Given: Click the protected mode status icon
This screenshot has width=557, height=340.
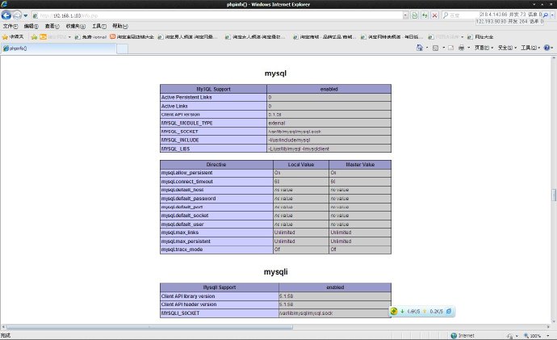Looking at the screenshot, I should point(509,336).
